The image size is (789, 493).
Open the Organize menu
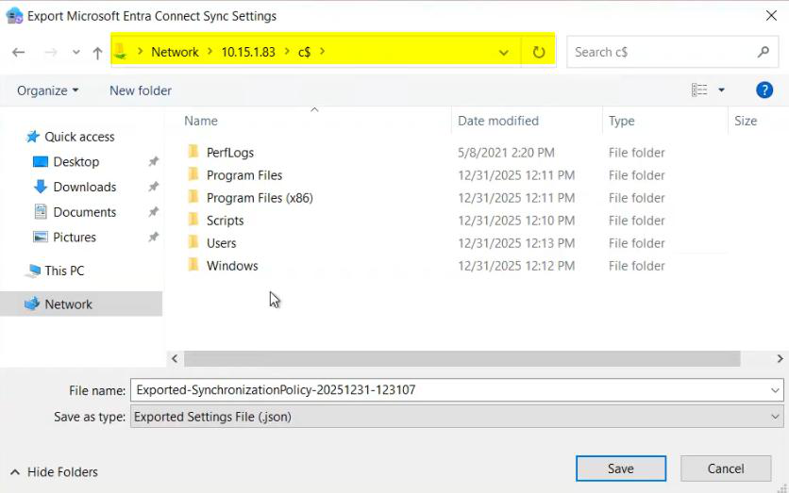click(x=48, y=90)
